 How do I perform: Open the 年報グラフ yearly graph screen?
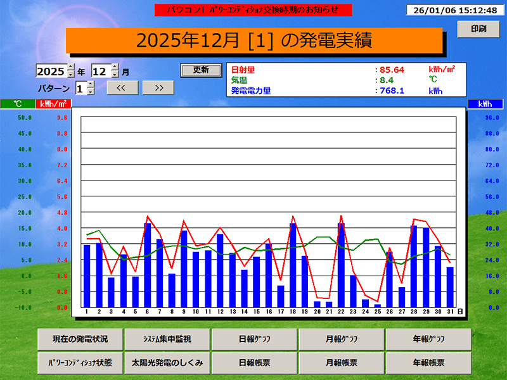click(430, 339)
